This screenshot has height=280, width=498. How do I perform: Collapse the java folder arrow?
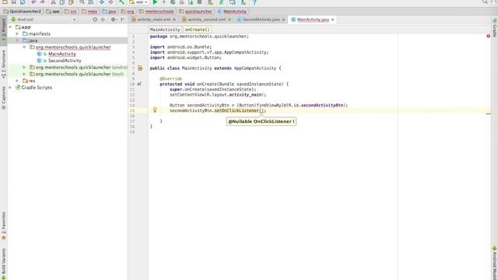coord(17,40)
